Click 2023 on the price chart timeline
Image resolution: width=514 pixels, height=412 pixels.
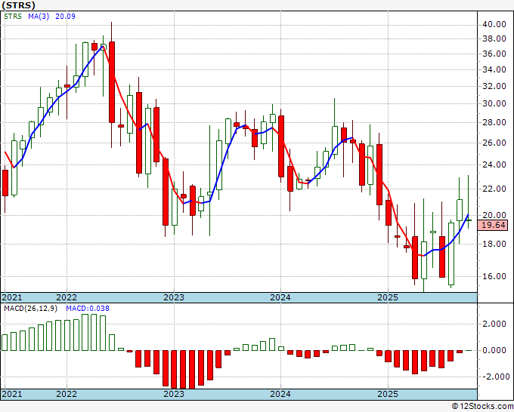(x=174, y=297)
